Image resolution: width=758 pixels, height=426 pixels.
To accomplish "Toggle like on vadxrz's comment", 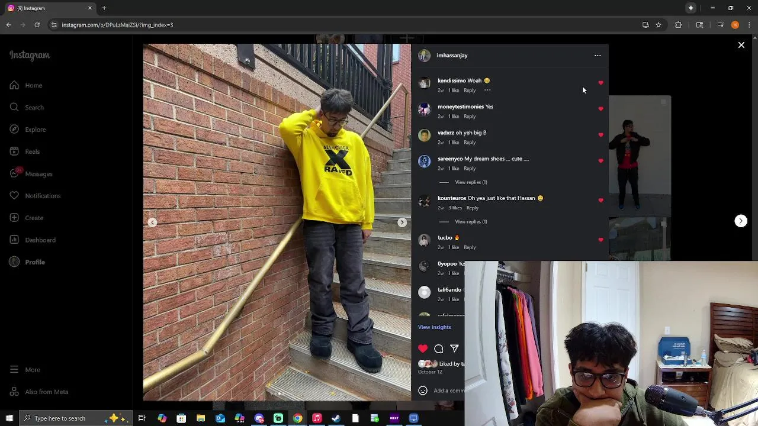I will 600,135.
